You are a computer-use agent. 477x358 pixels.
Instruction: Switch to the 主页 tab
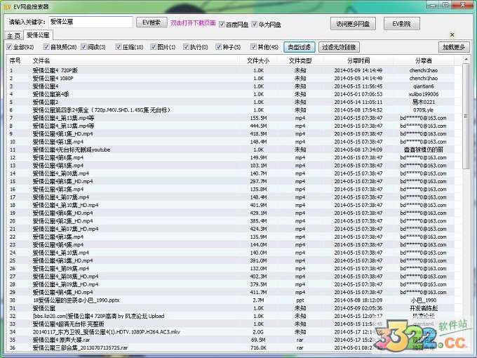[14, 36]
